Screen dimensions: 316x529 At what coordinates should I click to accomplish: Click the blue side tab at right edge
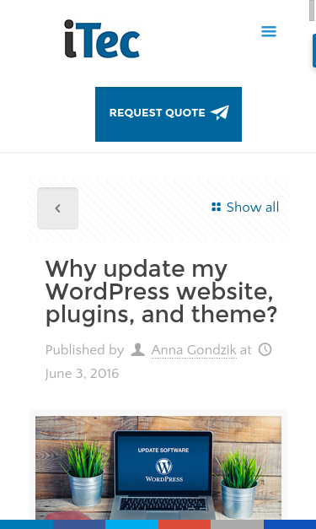pyautogui.click(x=314, y=51)
